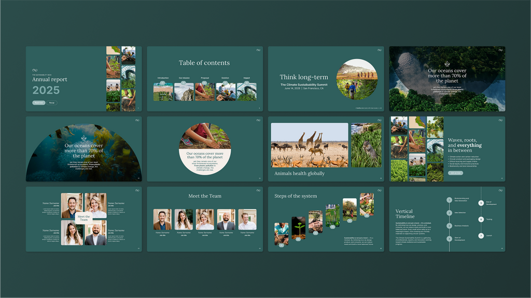
Task: Click the Join us now button
Action: (x=455, y=173)
